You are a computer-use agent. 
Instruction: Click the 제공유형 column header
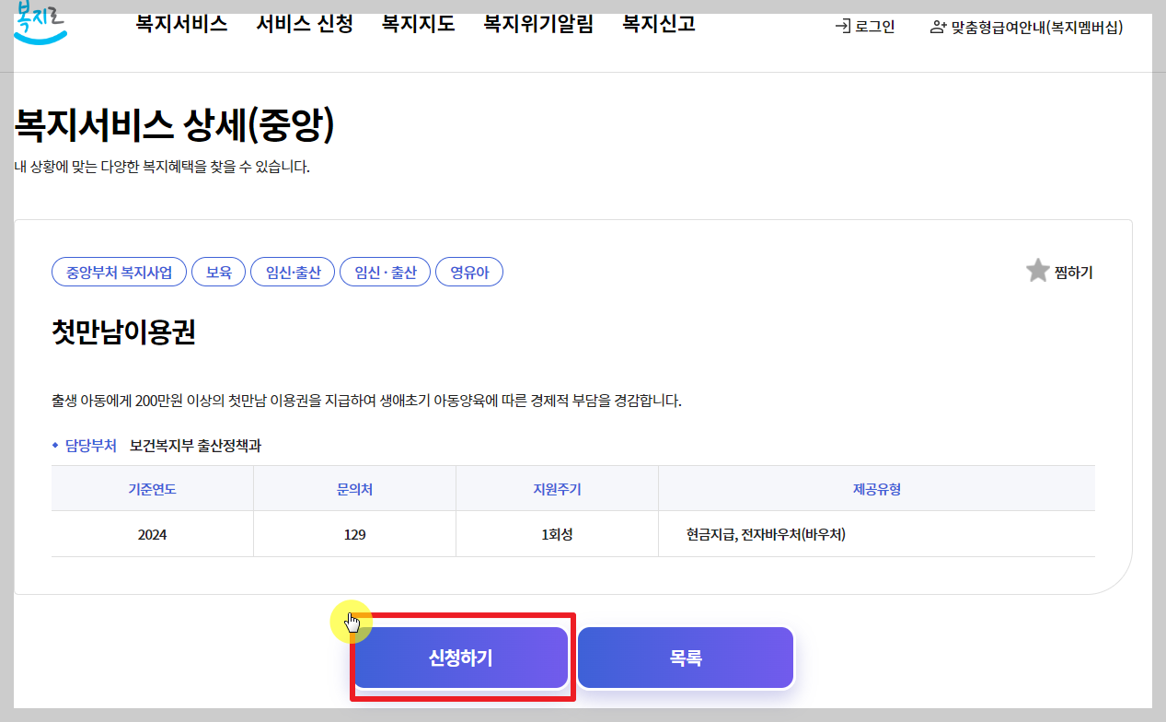[x=877, y=489]
